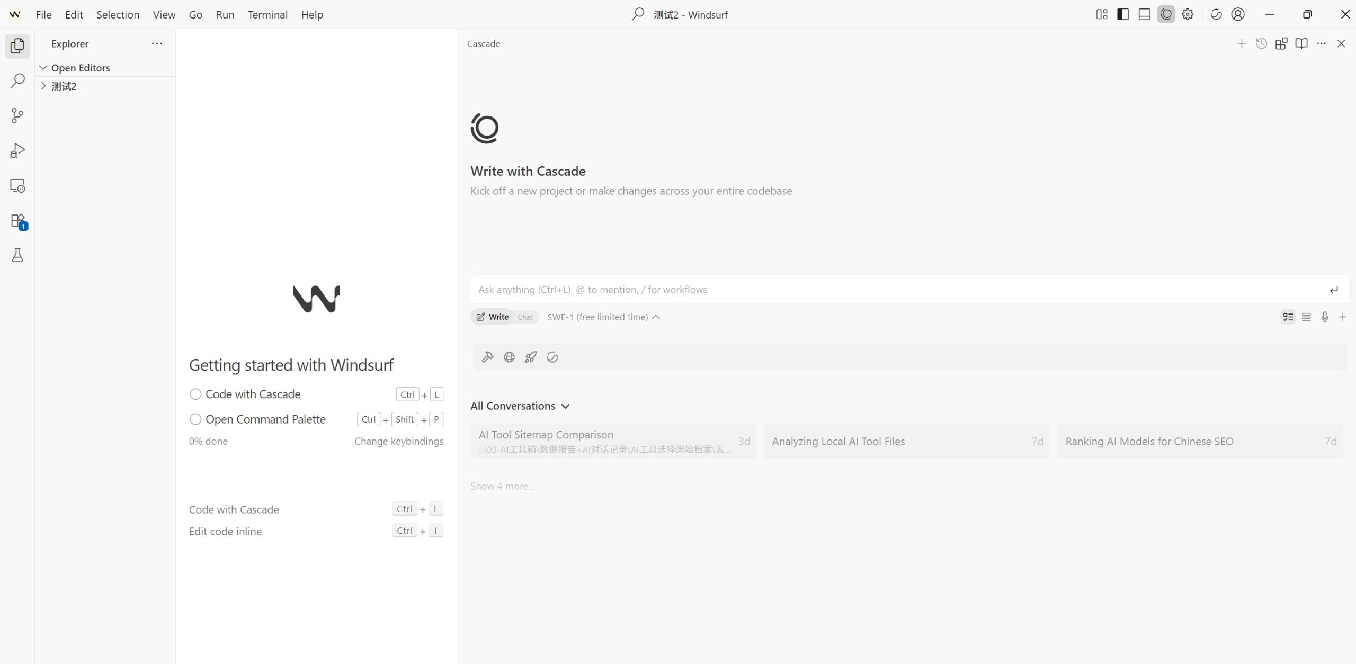Open the Terminal menu
Screen dimensions: 1356x664
(267, 15)
